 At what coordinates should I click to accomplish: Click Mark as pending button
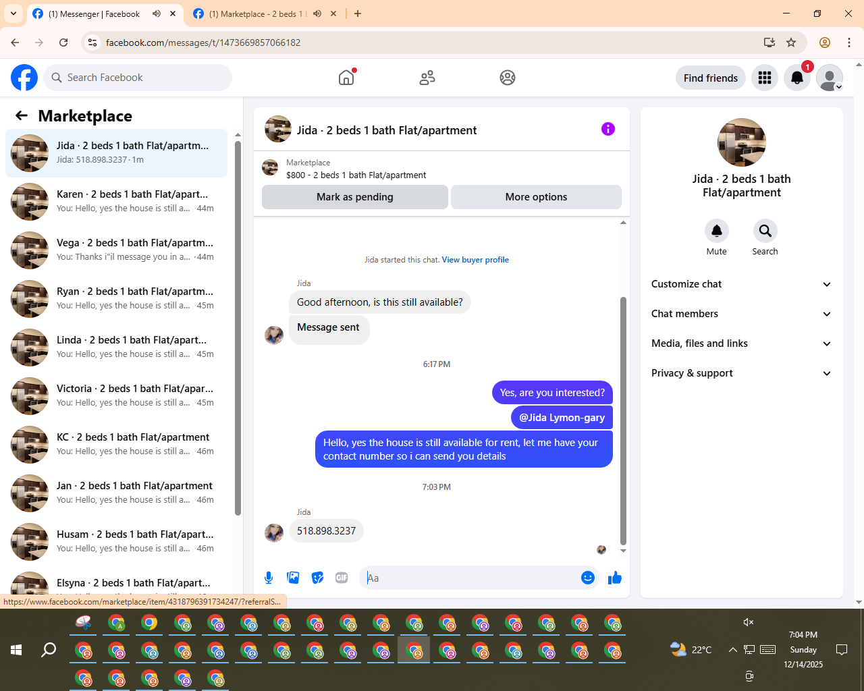(x=355, y=197)
